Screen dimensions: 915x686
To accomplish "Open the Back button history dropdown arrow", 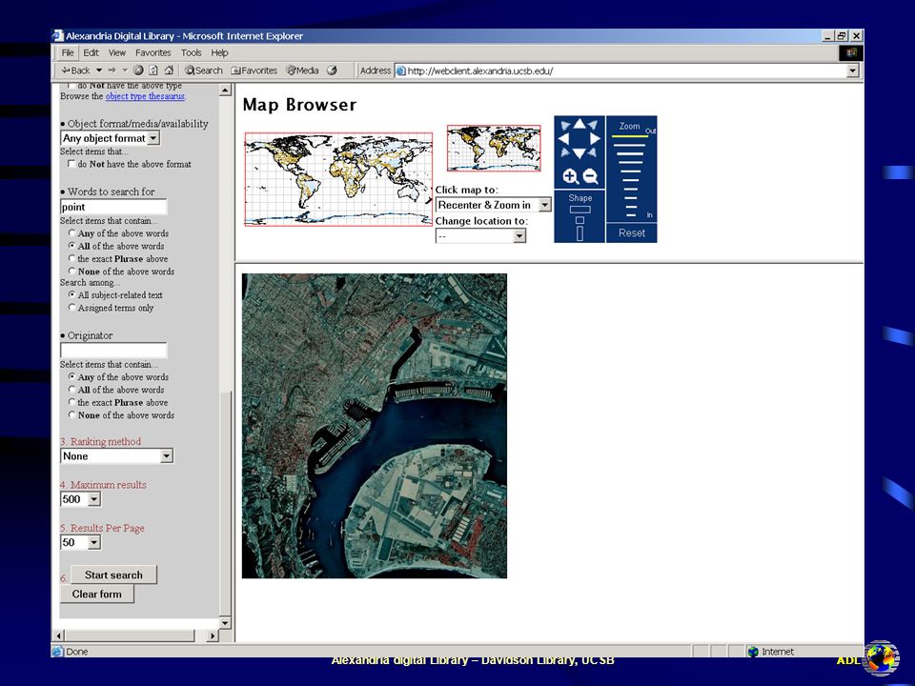I will [x=99, y=70].
